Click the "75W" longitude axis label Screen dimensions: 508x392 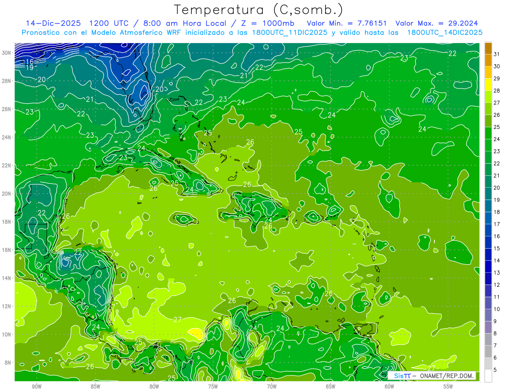click(213, 387)
